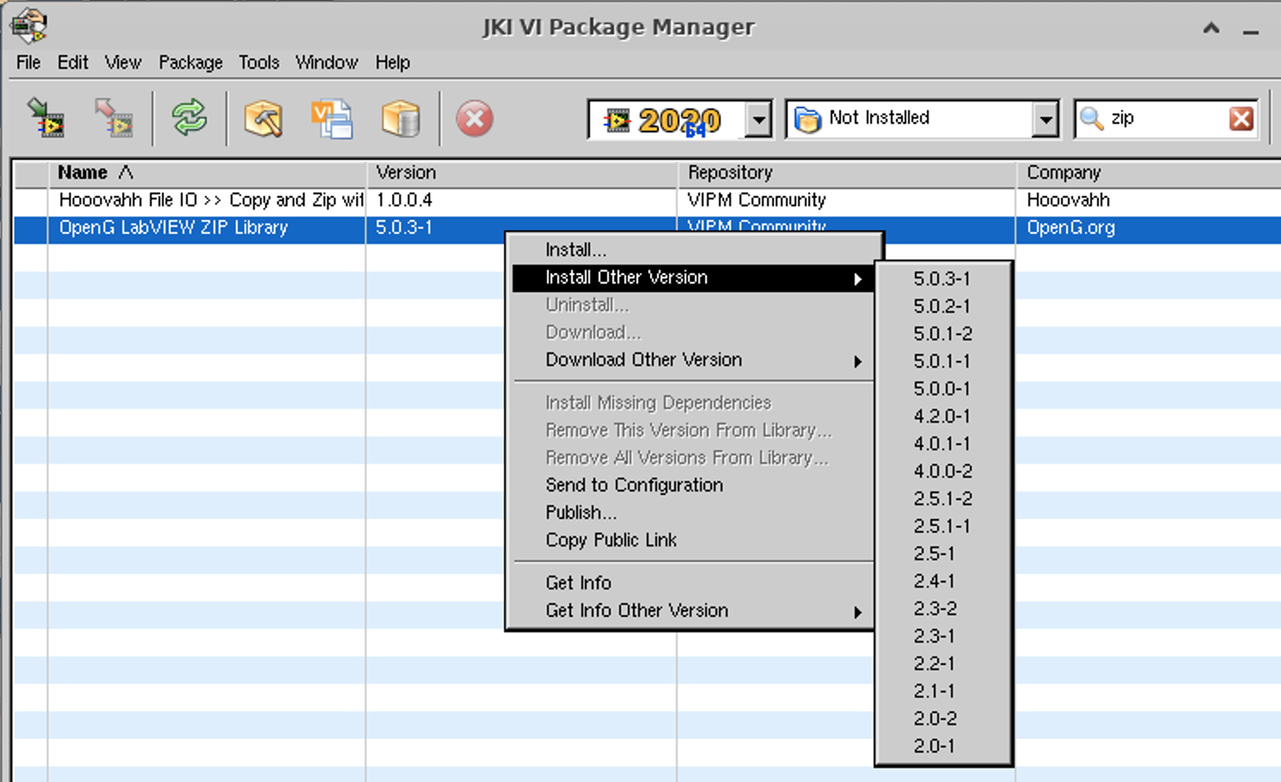Click the magnifier search icon
This screenshot has width=1281, height=782.
1091,118
